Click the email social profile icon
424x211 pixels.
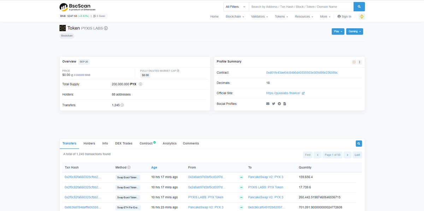pyautogui.click(x=268, y=104)
